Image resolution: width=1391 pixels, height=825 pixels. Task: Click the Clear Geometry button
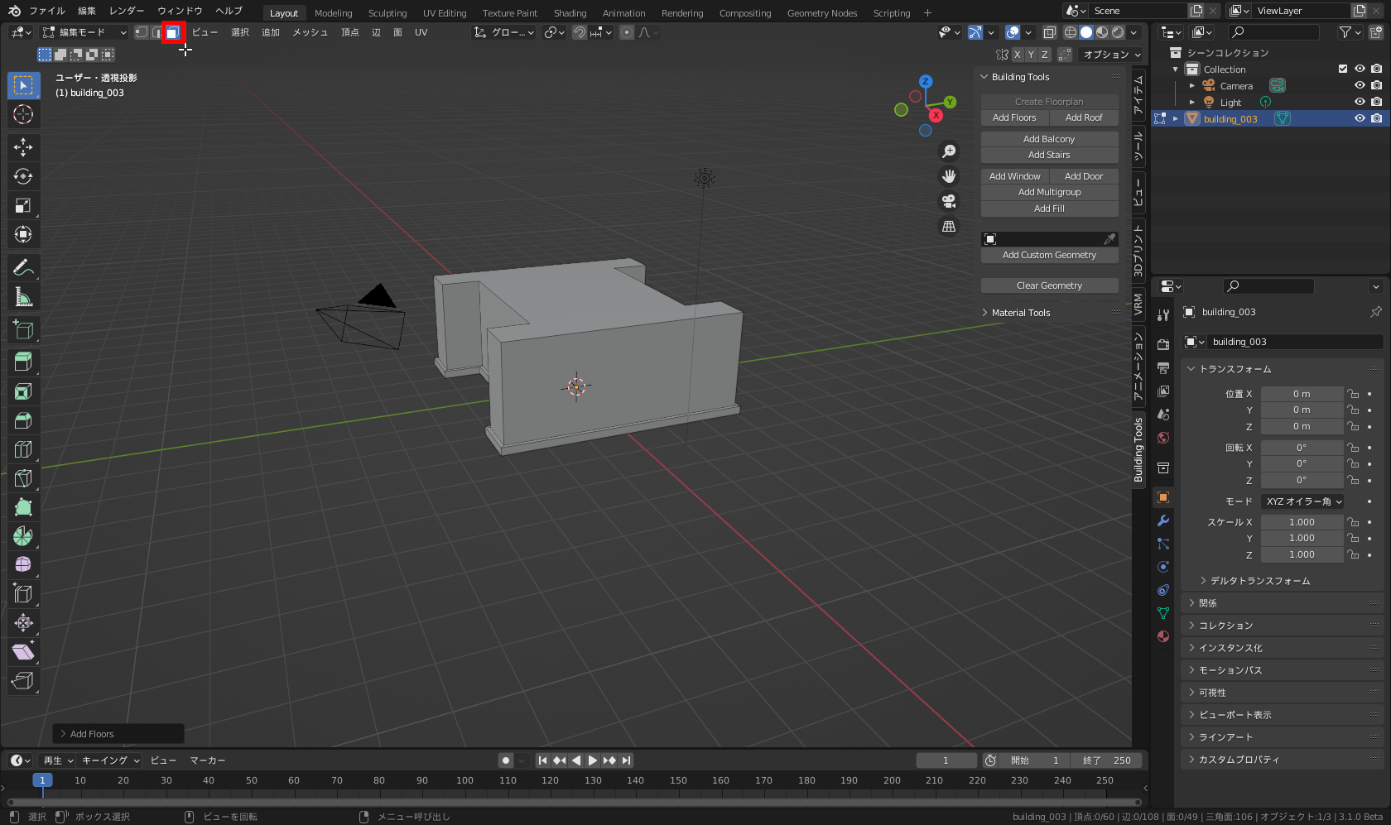click(x=1049, y=285)
